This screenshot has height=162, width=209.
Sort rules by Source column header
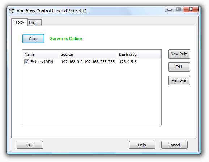pos(88,54)
